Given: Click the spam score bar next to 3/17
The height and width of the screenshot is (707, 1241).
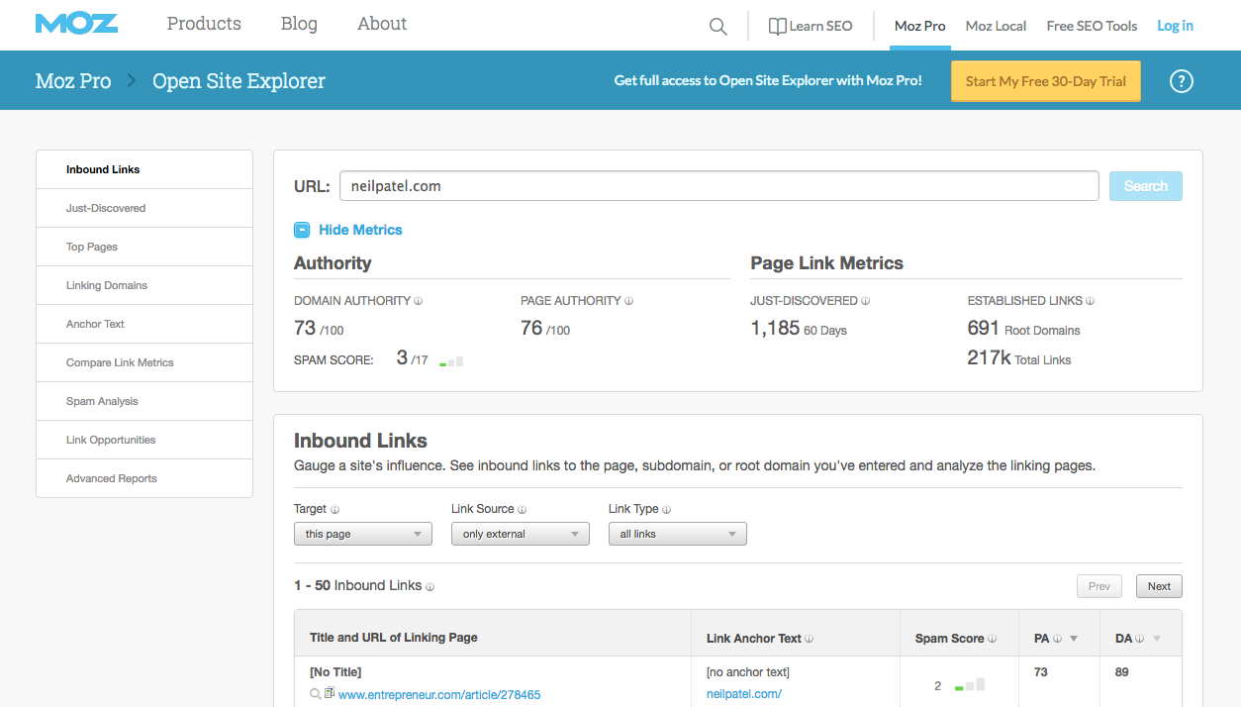Looking at the screenshot, I should coord(451,361).
